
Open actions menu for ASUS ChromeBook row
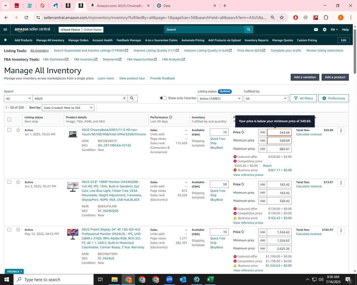341,131
